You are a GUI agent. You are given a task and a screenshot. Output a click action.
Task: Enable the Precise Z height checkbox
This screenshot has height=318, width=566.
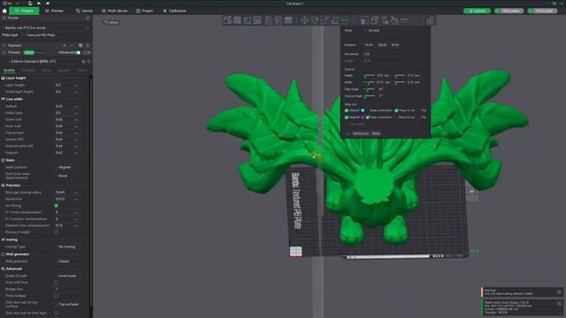click(56, 232)
